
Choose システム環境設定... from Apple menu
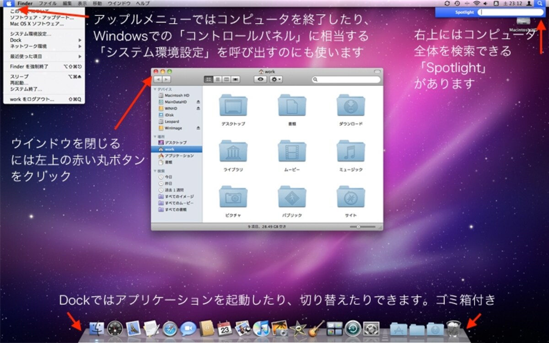coord(45,34)
